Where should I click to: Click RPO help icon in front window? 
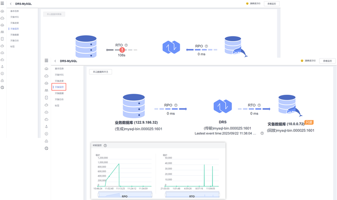(176, 105)
